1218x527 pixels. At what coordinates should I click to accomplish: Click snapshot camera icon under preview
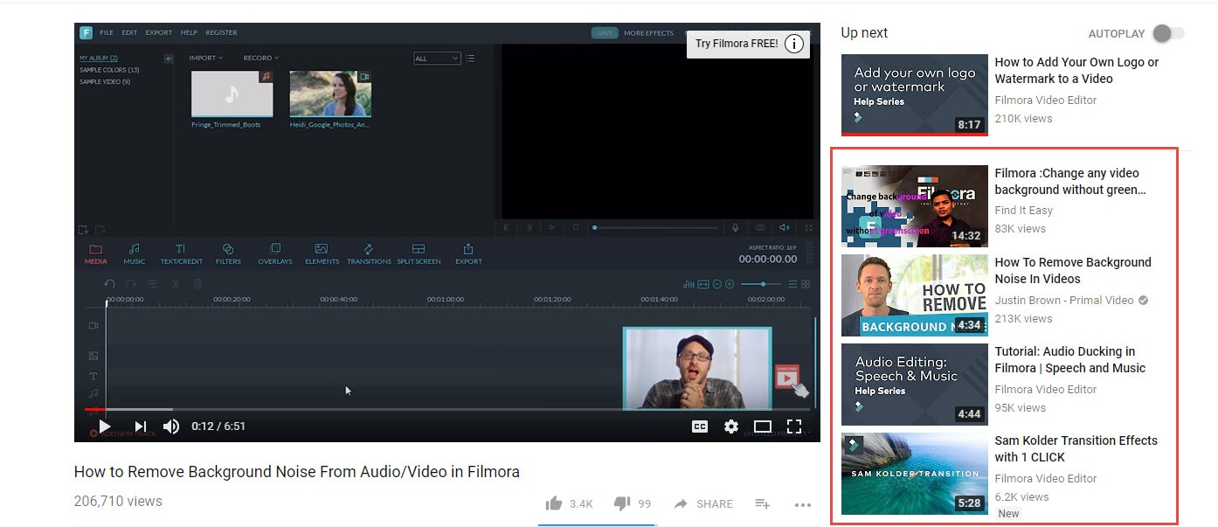760,227
